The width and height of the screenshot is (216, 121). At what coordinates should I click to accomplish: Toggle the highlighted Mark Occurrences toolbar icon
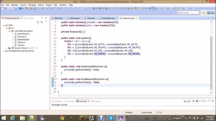click(x=153, y=8)
